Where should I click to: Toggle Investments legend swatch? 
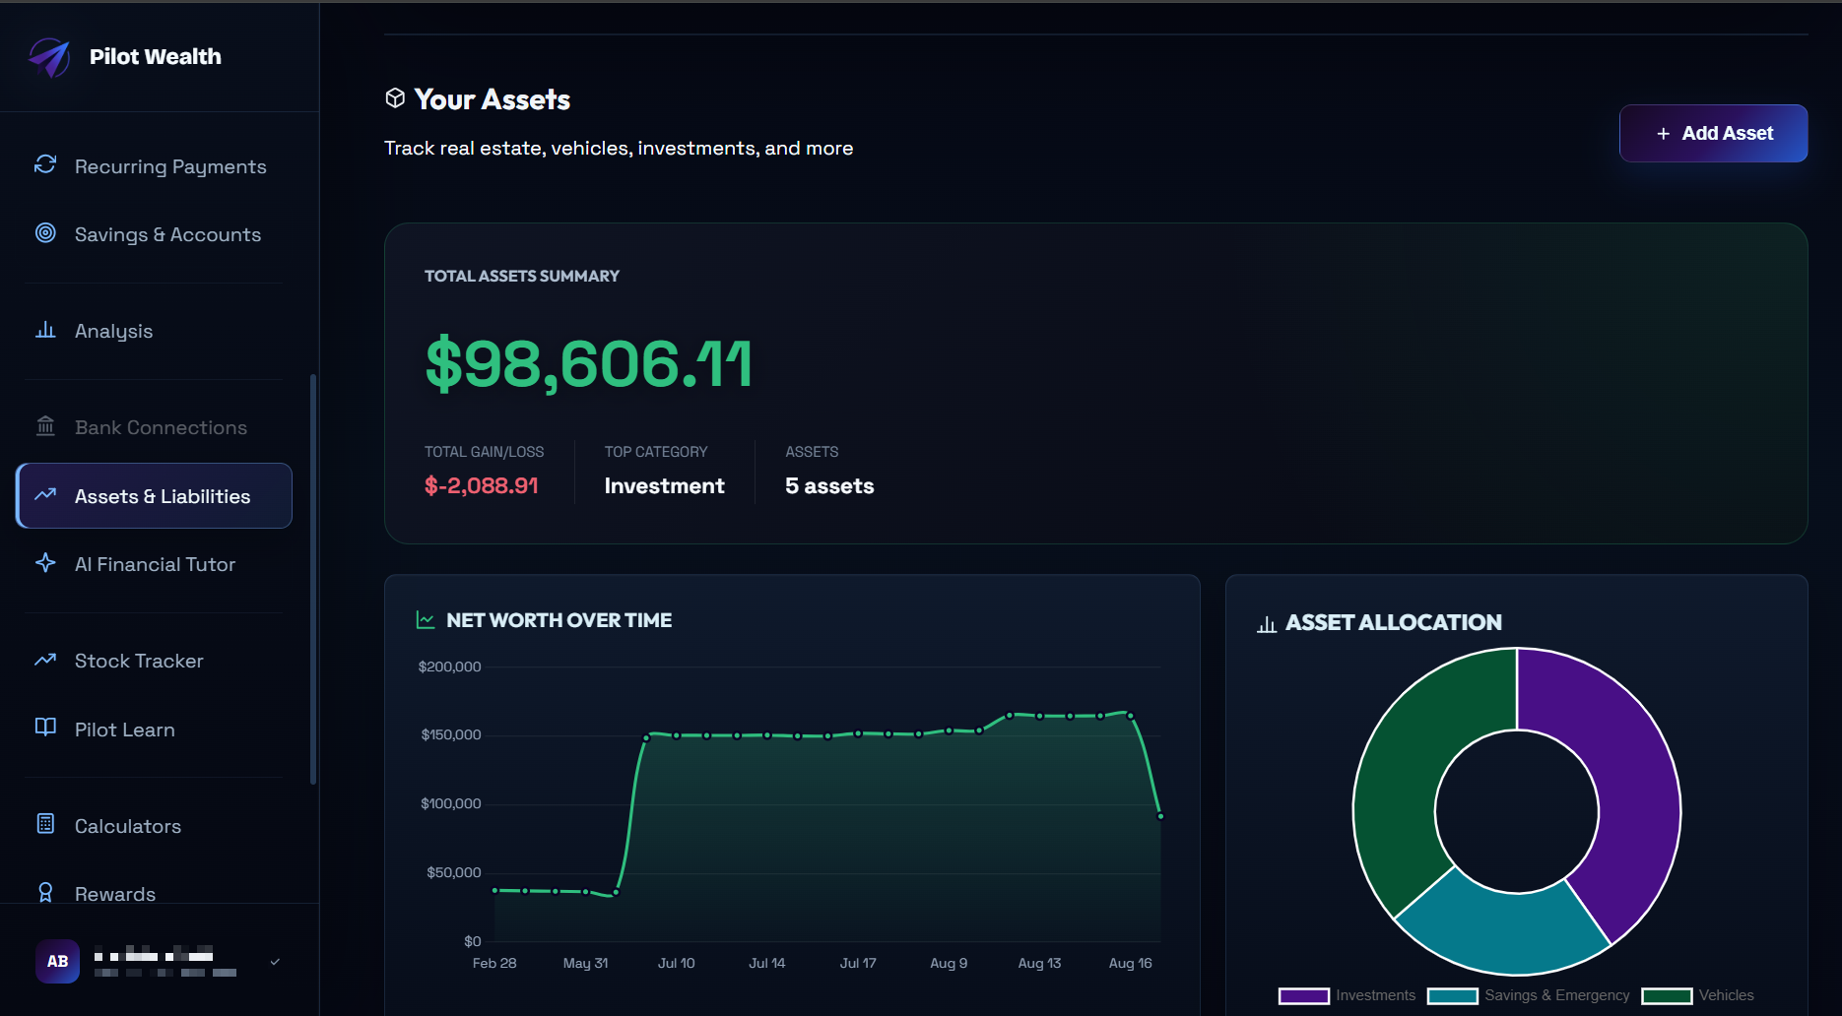[1303, 995]
